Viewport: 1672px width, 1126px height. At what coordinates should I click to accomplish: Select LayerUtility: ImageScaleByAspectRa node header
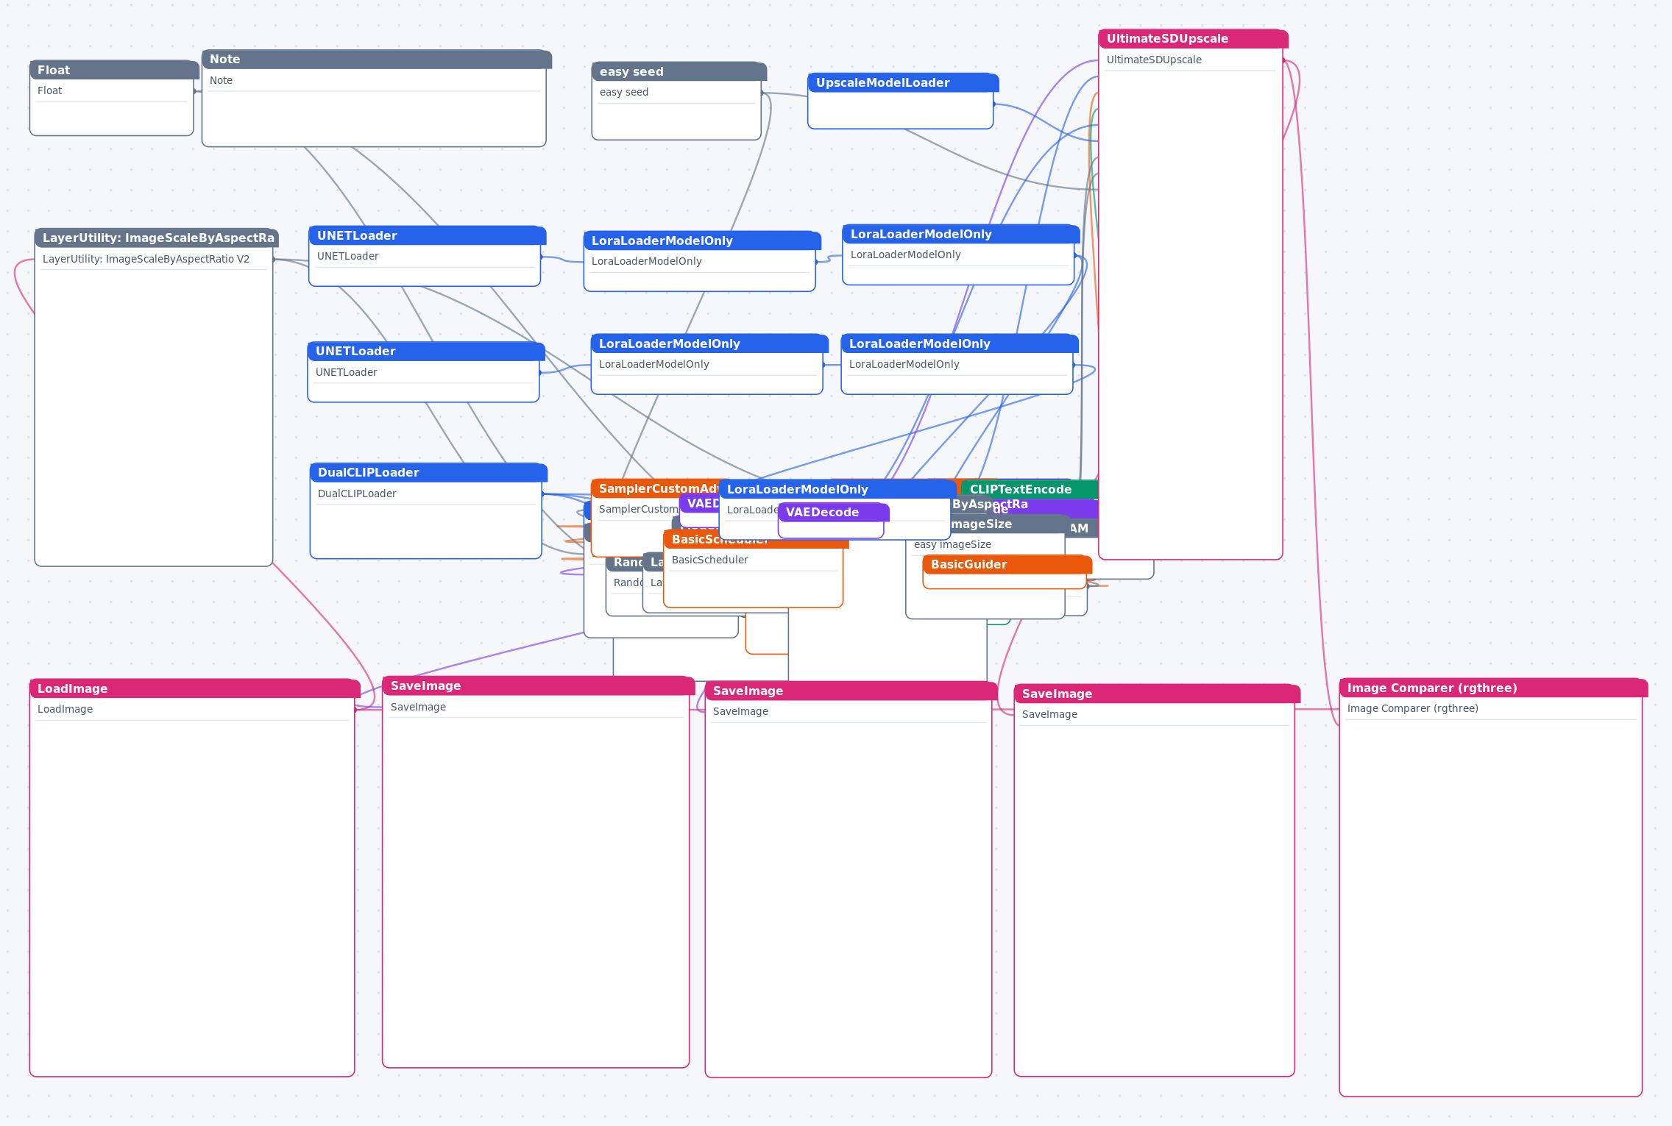[x=157, y=238]
